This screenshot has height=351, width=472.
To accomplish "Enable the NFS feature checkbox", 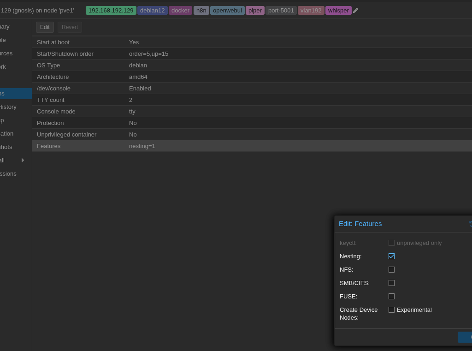I will (391, 269).
